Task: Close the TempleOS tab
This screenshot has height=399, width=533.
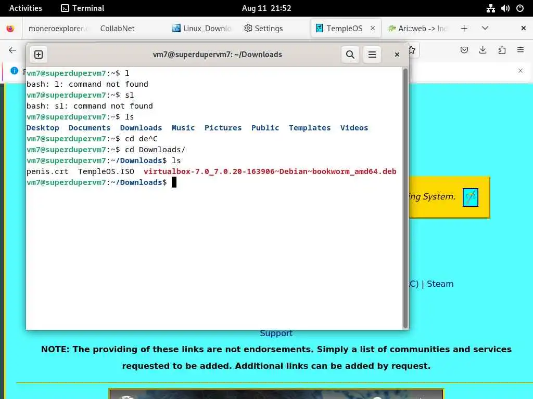Action: [373, 29]
